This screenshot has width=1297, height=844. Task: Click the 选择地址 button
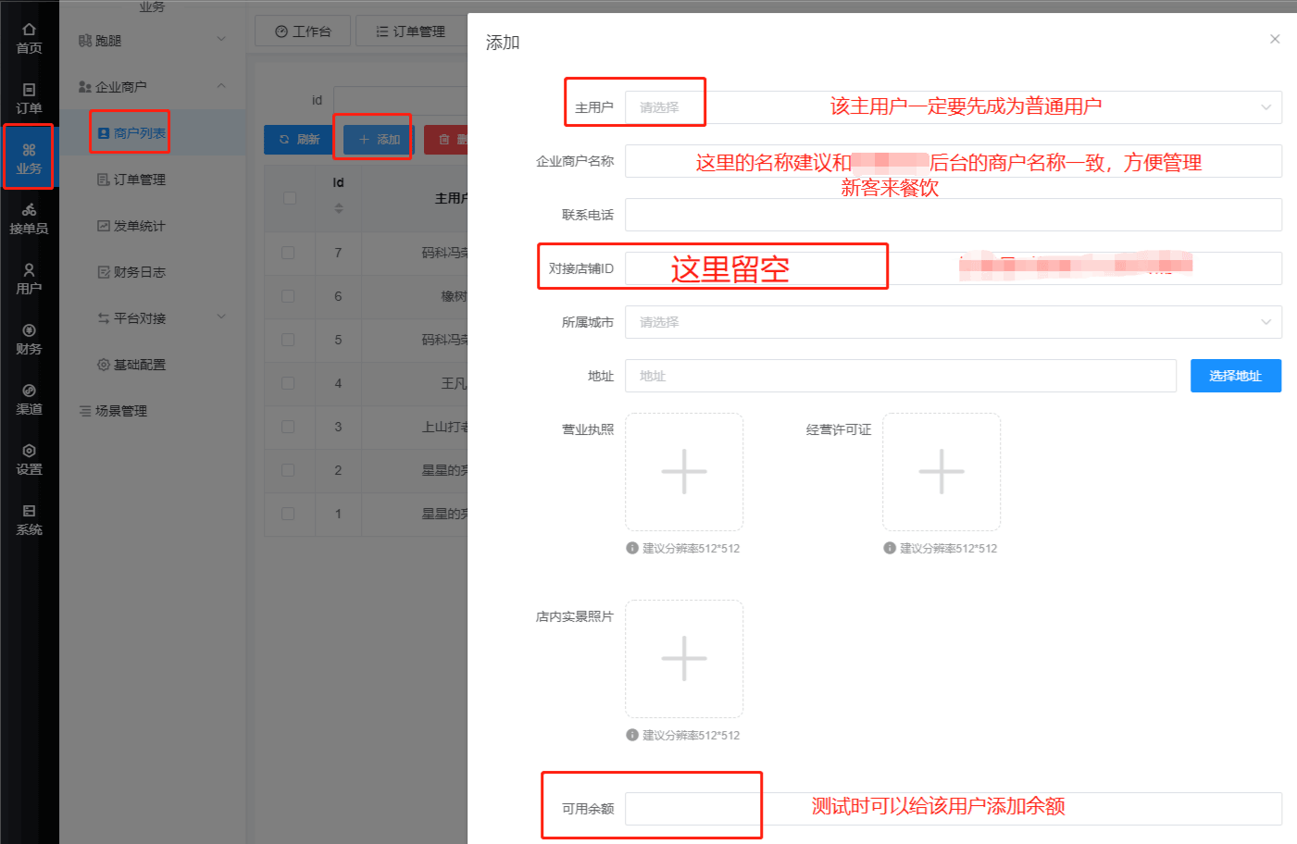pyautogui.click(x=1236, y=376)
